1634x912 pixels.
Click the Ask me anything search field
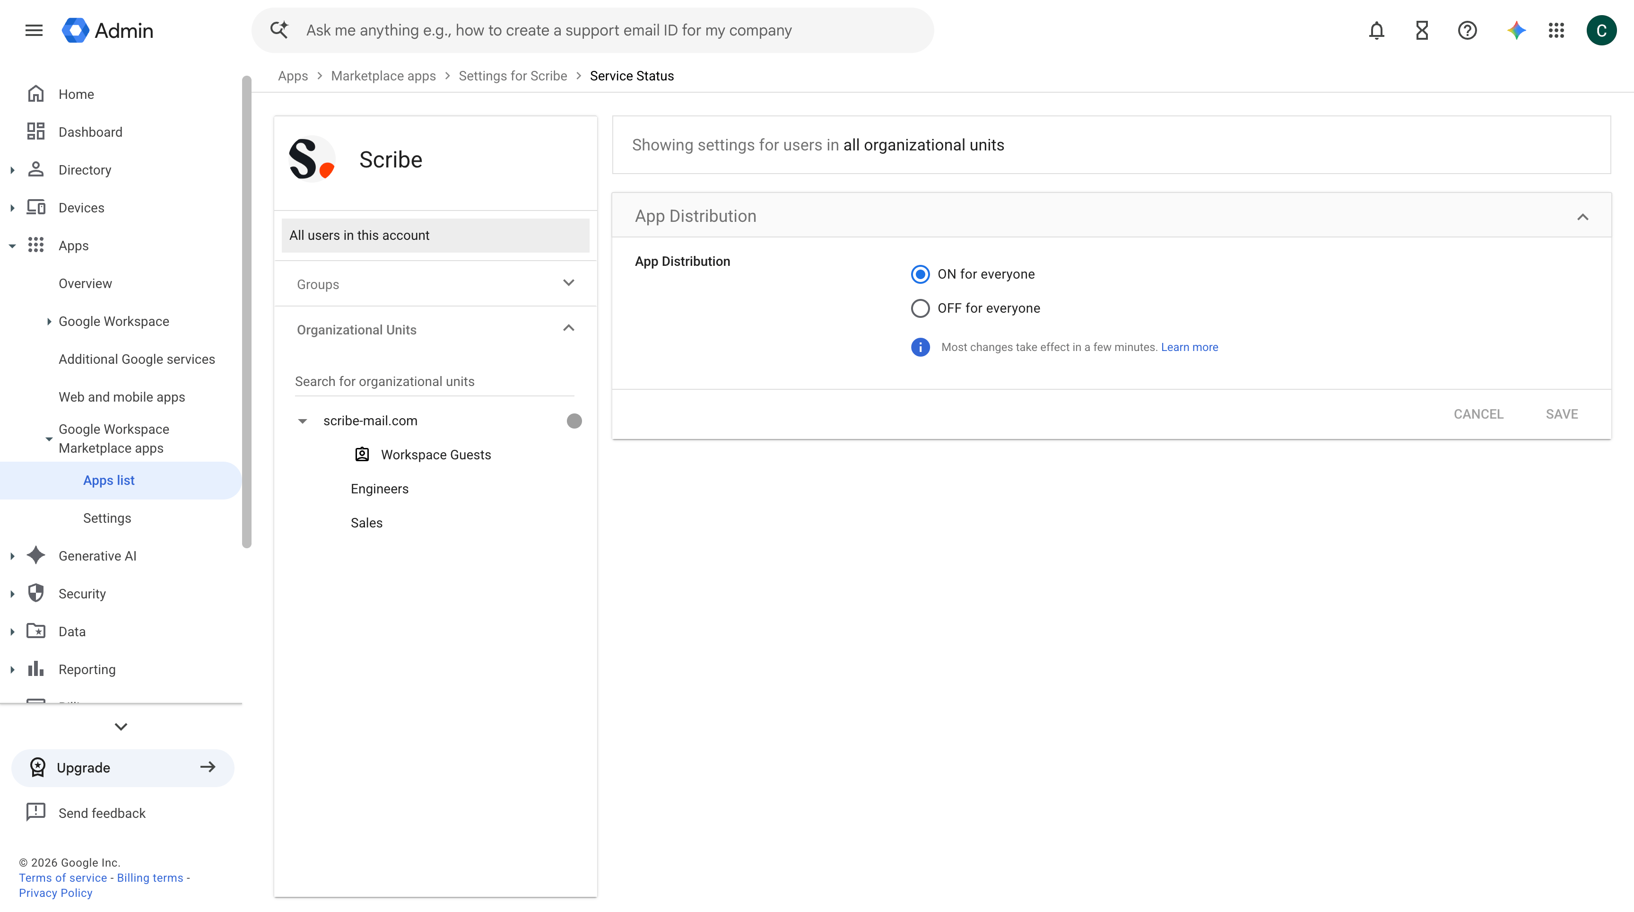[x=592, y=30]
